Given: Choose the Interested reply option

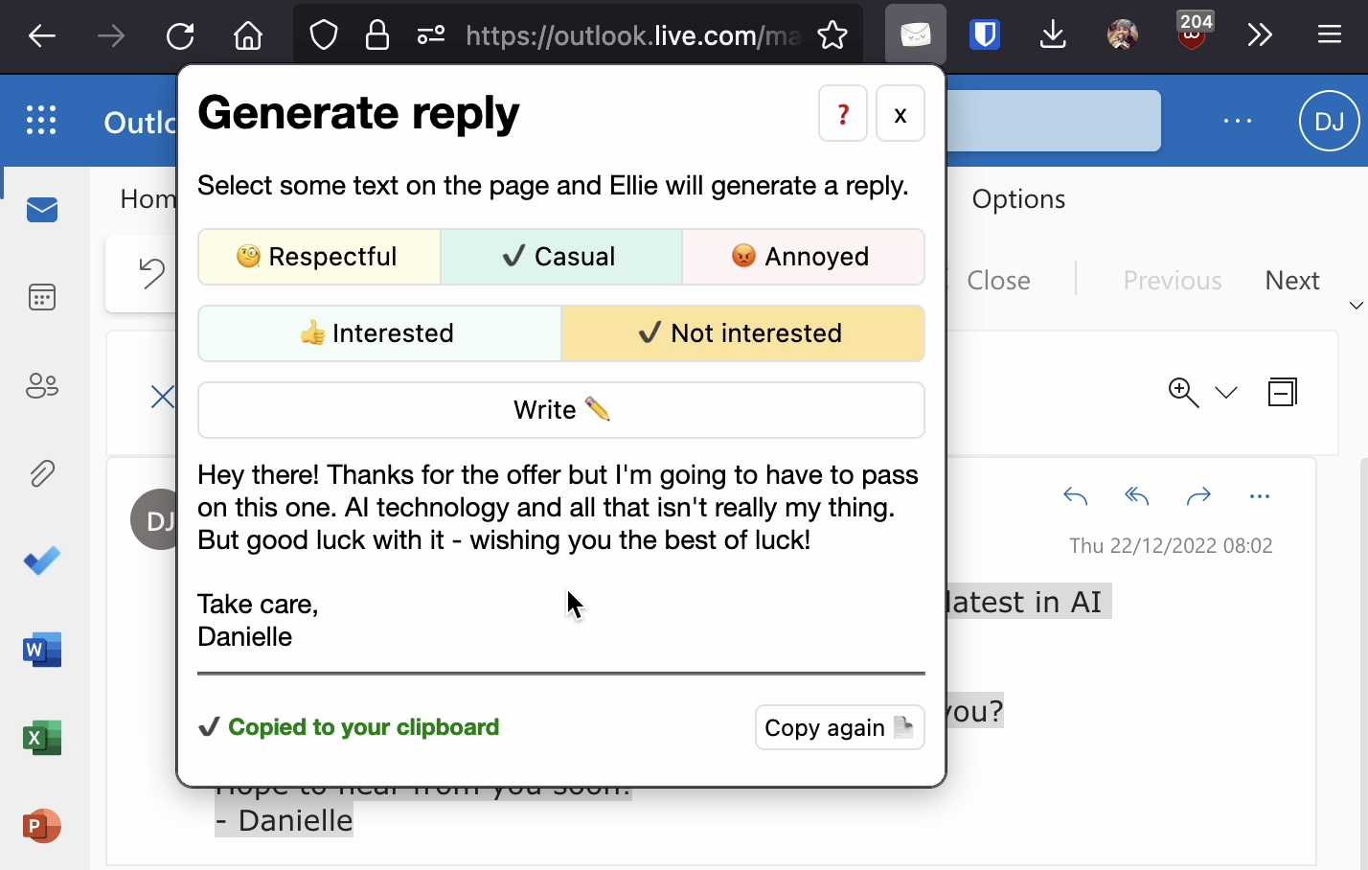Looking at the screenshot, I should tap(379, 333).
